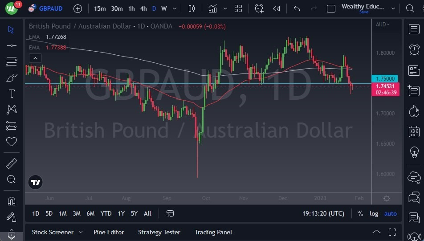
Task: Select the brush drawing tool
Action: coord(12,78)
